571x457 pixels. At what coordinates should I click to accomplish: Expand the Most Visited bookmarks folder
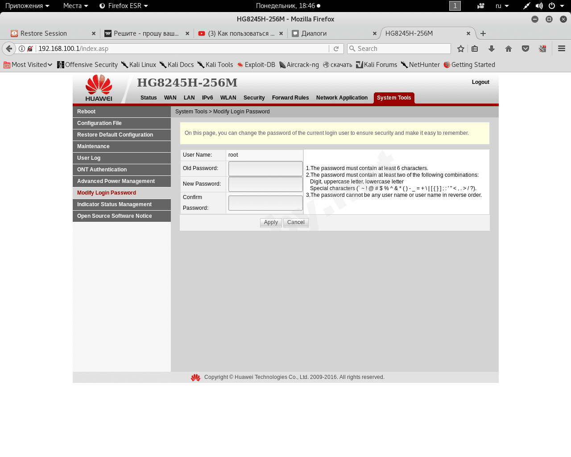point(28,65)
